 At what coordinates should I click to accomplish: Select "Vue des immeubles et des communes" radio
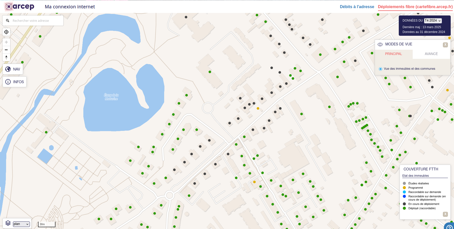pyautogui.click(x=381, y=69)
